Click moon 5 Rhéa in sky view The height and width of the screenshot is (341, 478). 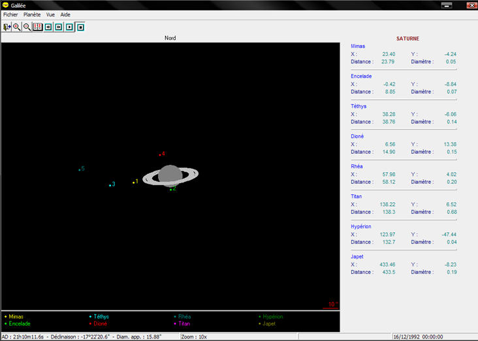tap(80, 170)
